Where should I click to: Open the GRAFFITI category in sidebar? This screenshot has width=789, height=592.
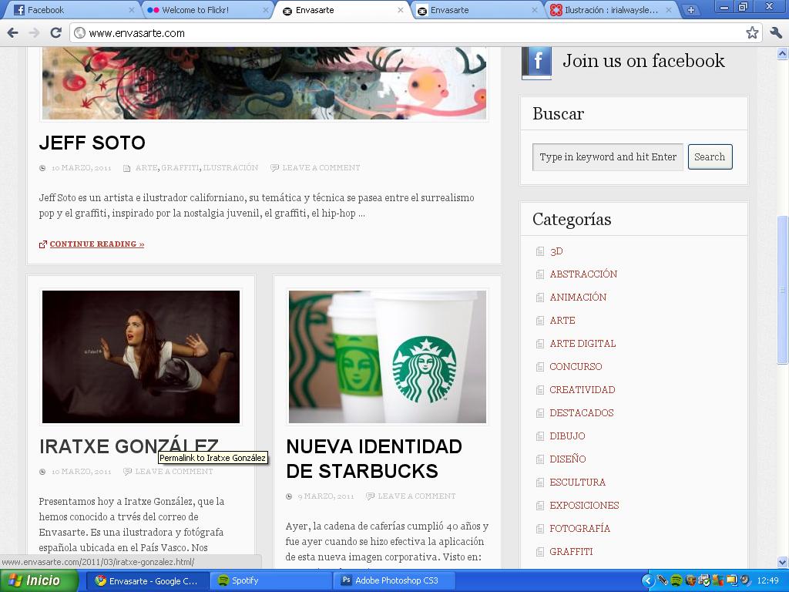[571, 552]
